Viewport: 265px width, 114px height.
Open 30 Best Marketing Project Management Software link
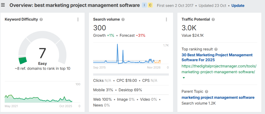(x=217, y=57)
